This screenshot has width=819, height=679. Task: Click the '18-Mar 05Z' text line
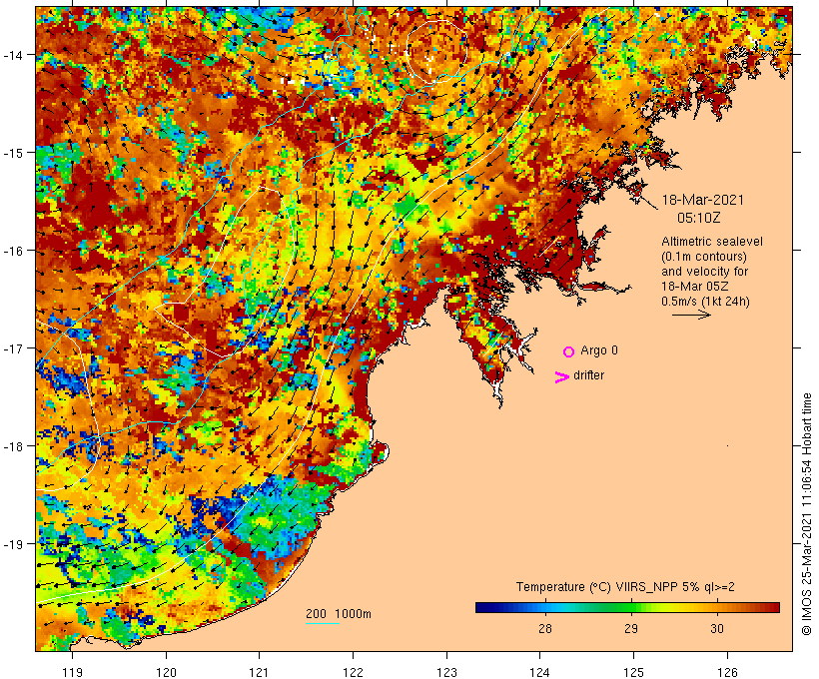(x=695, y=287)
